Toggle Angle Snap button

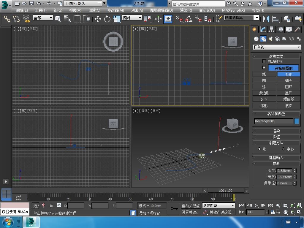[189, 19]
